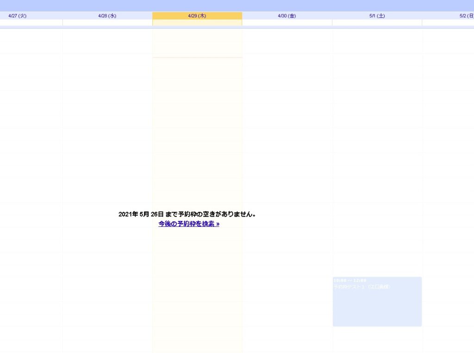The image size is (474, 353).
Task: Click the 予約枠テスト1 event title text
Action: [362, 287]
